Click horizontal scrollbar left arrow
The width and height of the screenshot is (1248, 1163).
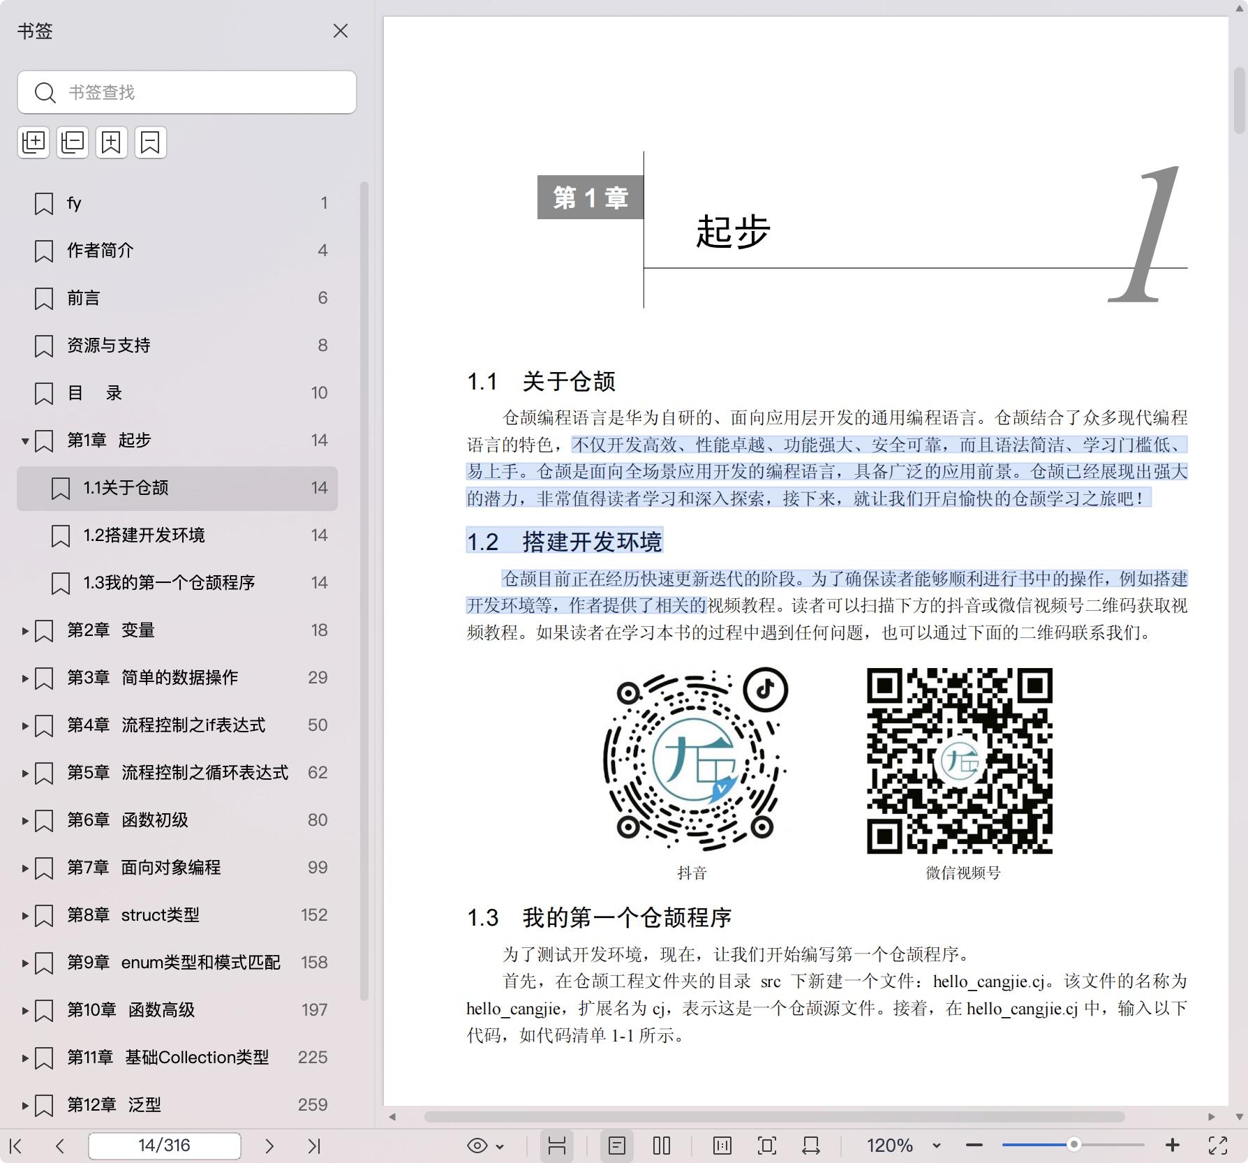pyautogui.click(x=392, y=1116)
